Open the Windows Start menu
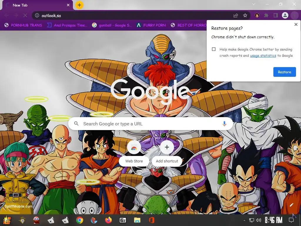Viewport: 301px width, 226px height. coord(7,220)
